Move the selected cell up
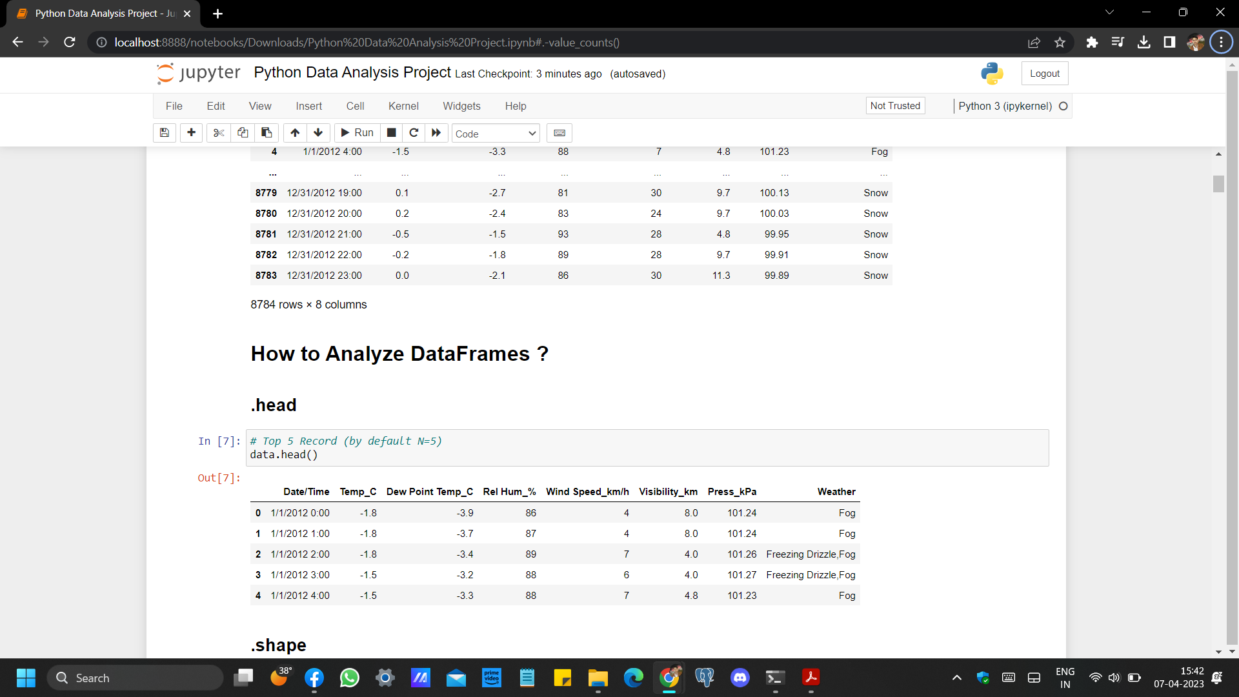This screenshot has width=1239, height=697. coord(295,133)
